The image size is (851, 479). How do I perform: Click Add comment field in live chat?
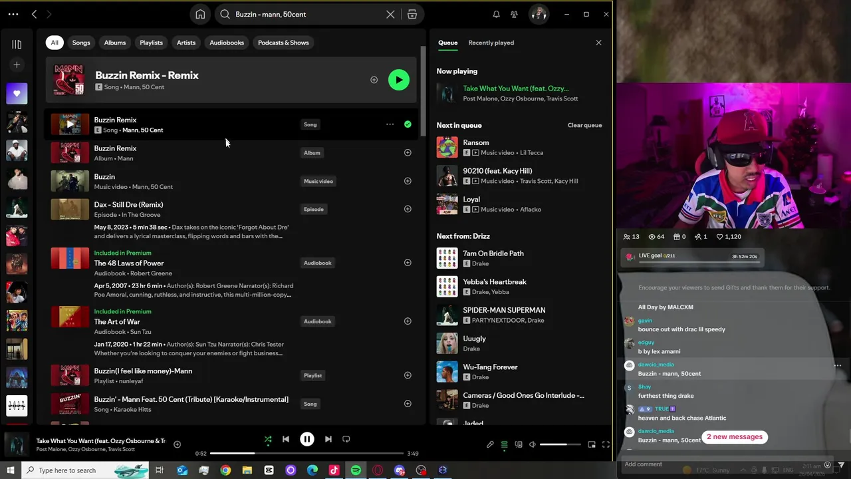[x=721, y=464]
